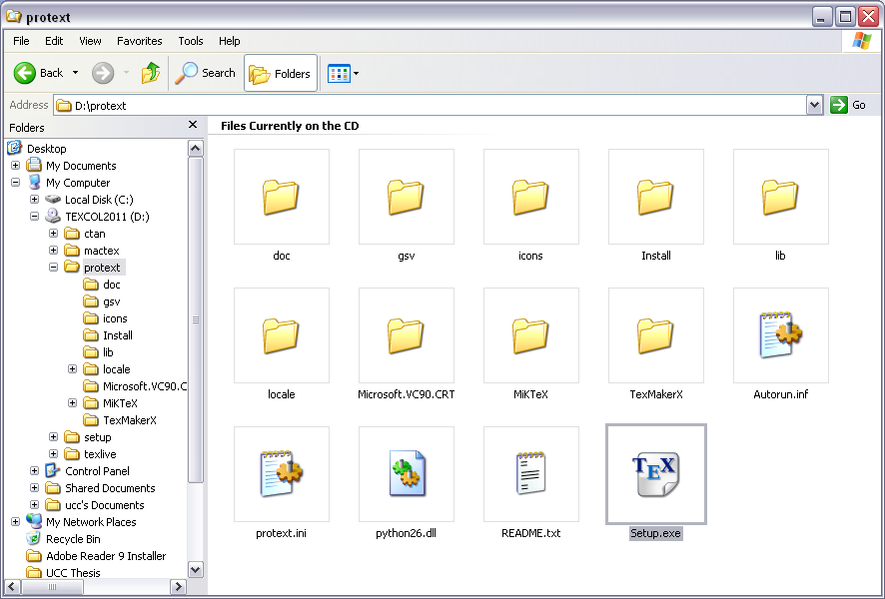Expand Local Disk (C:) tree node
Viewport: 885px width, 599px height.
click(x=34, y=199)
